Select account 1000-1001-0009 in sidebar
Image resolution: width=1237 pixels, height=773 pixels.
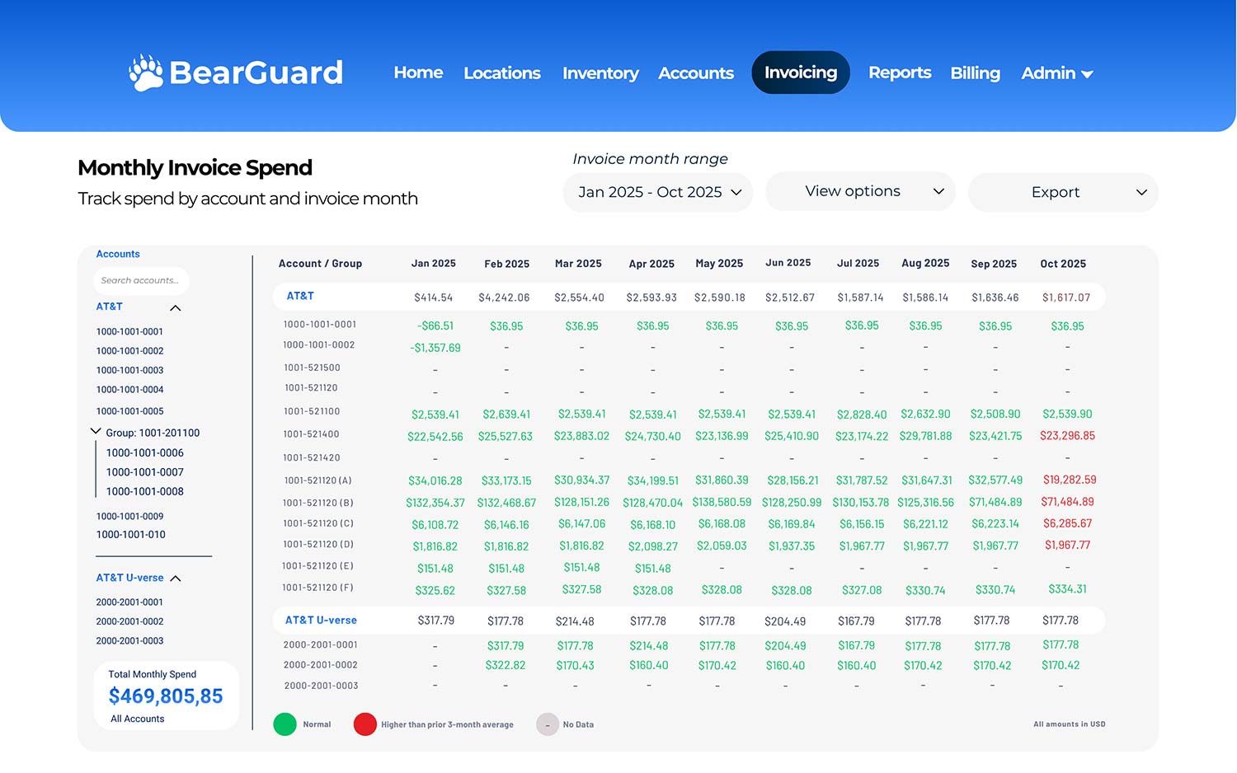(x=129, y=517)
